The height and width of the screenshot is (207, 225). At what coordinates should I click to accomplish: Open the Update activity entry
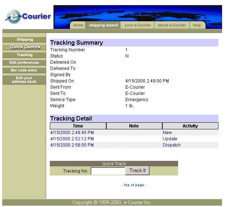click(x=170, y=139)
